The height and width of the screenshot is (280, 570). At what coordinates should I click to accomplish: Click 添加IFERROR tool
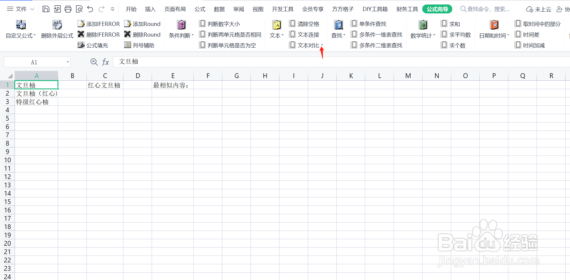pyautogui.click(x=99, y=24)
